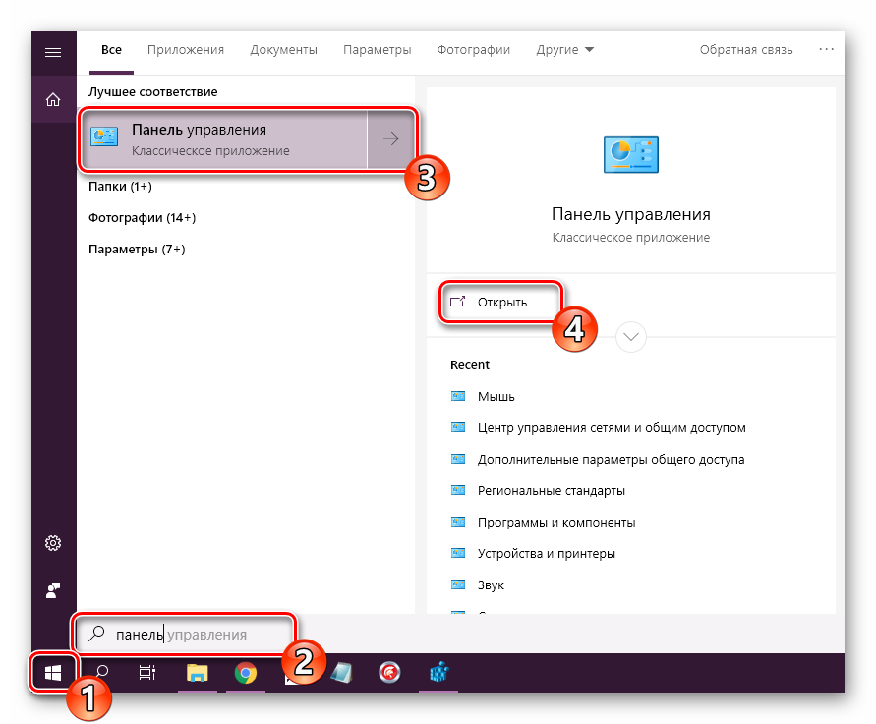Image resolution: width=876 pixels, height=724 pixels.
Task: Click the Home icon in the sidebar
Action: tap(53, 100)
